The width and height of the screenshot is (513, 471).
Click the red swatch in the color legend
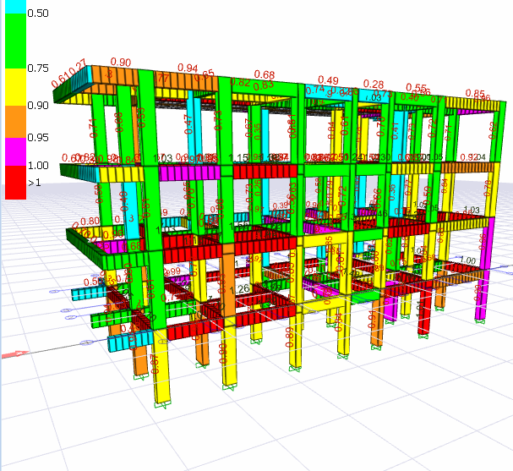tap(15, 182)
